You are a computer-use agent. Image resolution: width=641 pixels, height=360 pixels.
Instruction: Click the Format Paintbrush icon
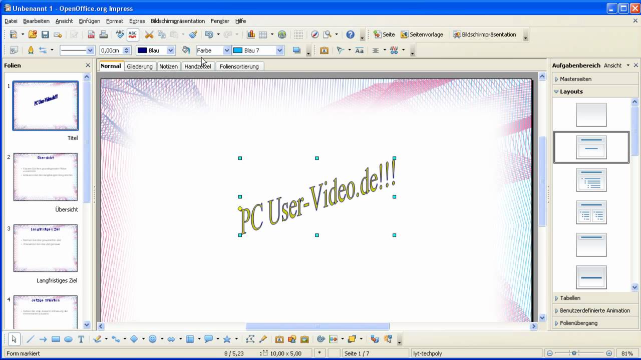click(x=193, y=34)
